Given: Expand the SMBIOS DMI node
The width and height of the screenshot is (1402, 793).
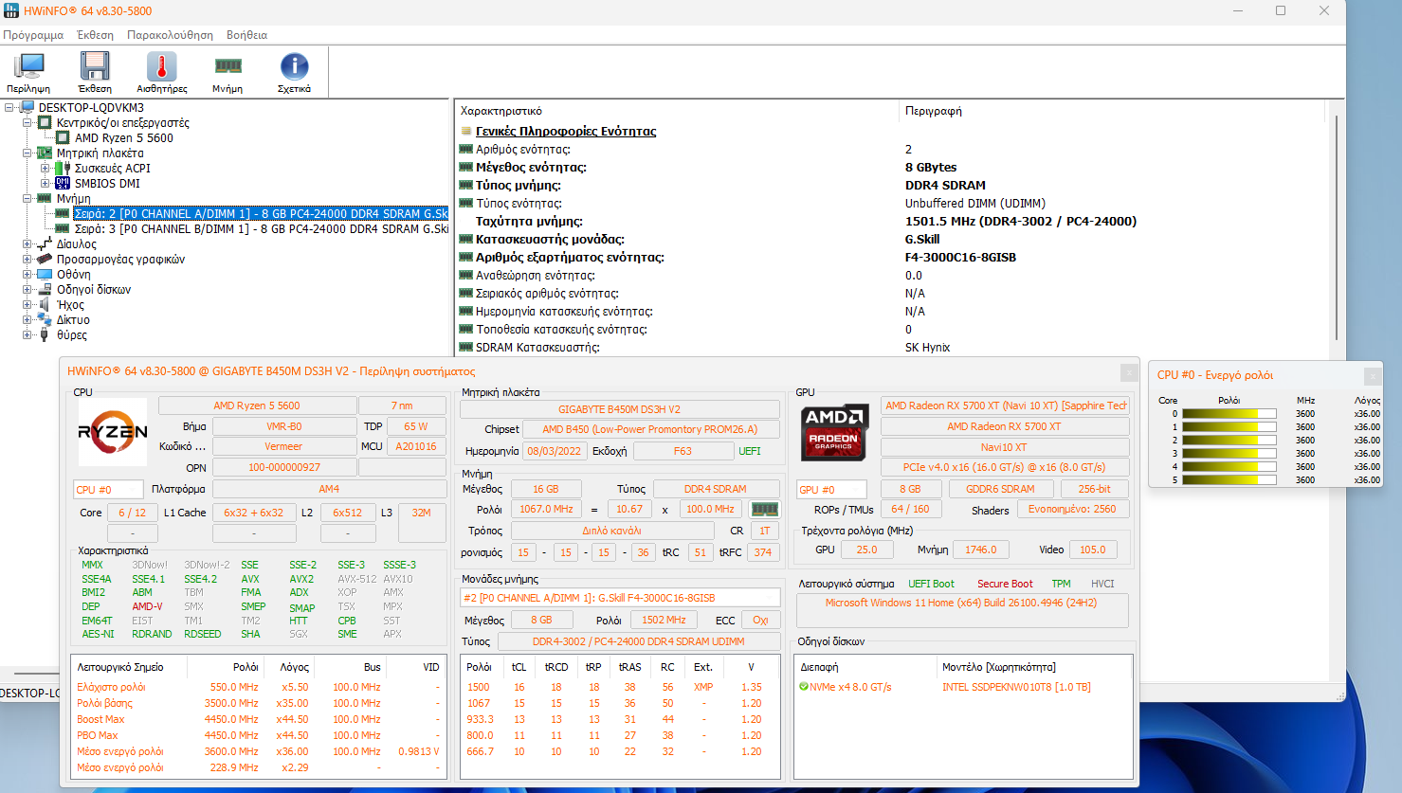Looking at the screenshot, I should [45, 184].
